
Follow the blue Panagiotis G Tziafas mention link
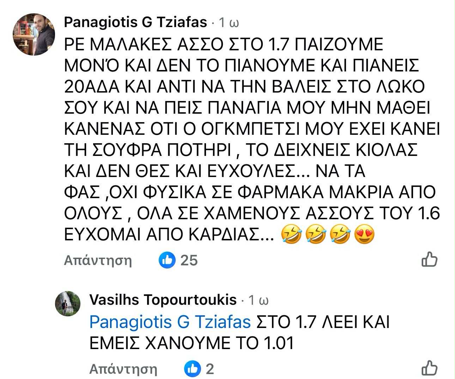[170, 322]
